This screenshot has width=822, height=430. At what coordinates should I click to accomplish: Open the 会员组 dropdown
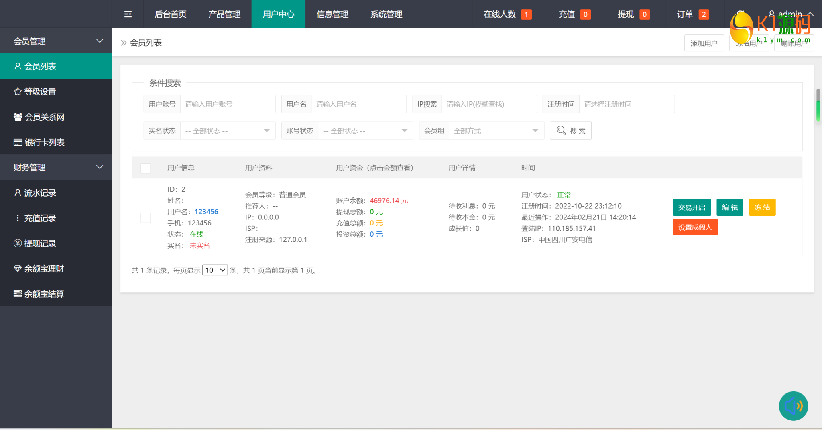click(x=496, y=131)
